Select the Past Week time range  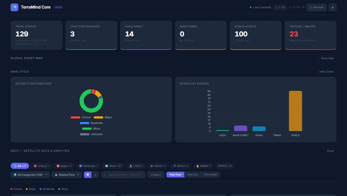pos(211,175)
